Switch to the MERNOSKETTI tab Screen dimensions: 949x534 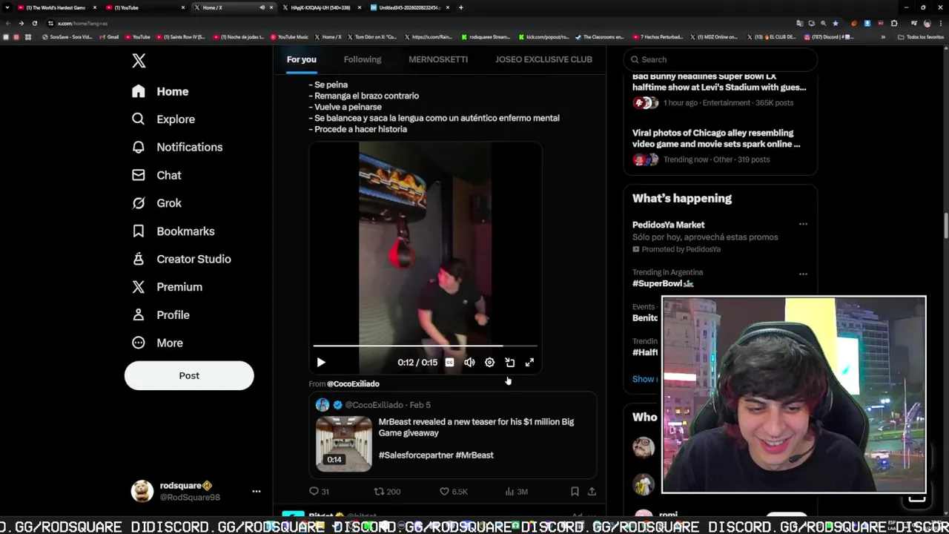tap(438, 59)
